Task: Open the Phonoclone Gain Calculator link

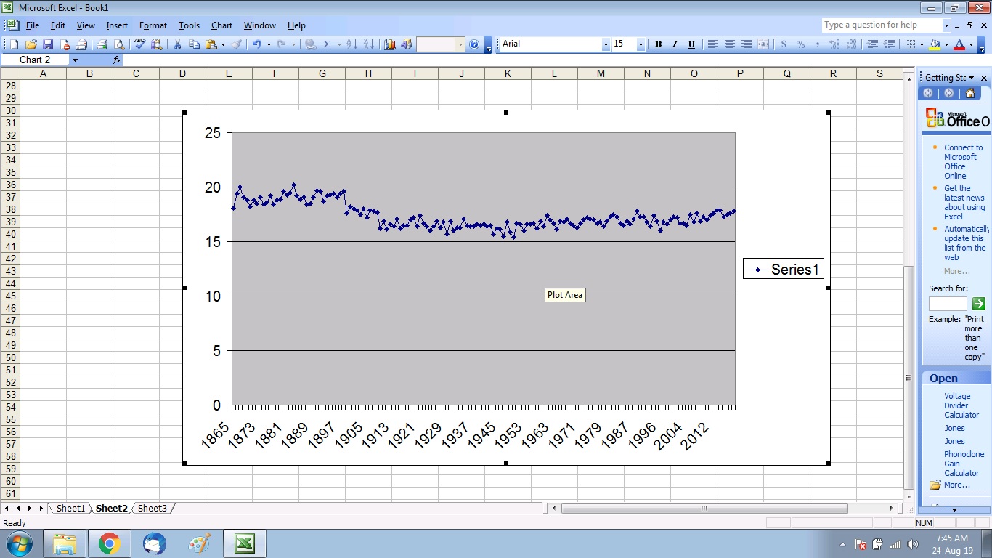Action: 964,464
